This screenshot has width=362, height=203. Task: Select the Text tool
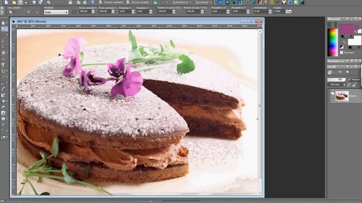click(3, 113)
